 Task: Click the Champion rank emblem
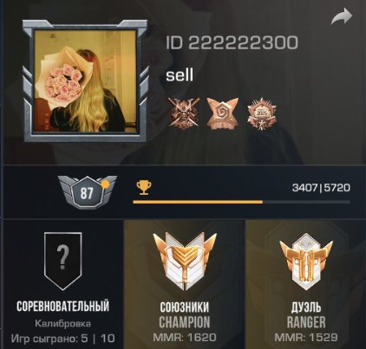coord(185,262)
